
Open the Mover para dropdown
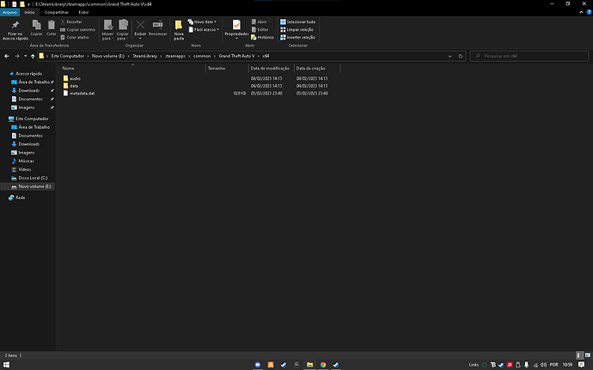click(x=107, y=30)
